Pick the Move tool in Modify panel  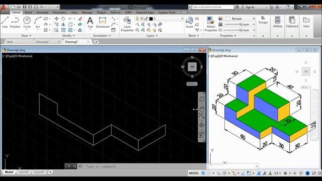point(56,19)
